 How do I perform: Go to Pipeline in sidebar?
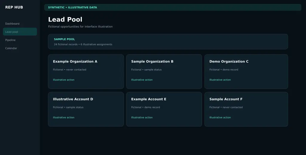[20, 40]
